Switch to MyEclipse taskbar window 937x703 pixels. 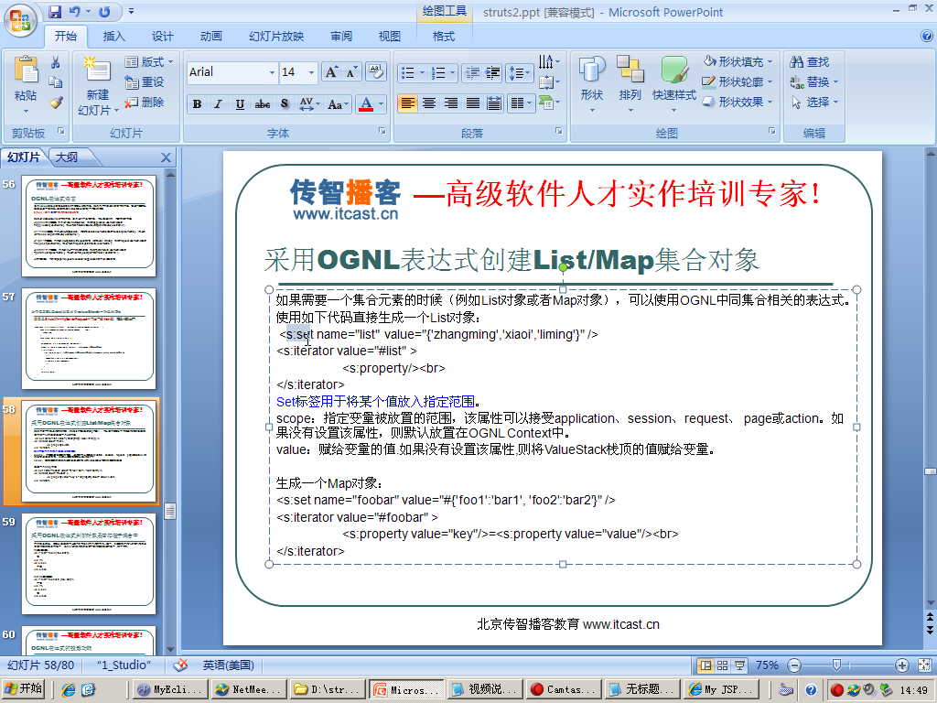pyautogui.click(x=171, y=689)
